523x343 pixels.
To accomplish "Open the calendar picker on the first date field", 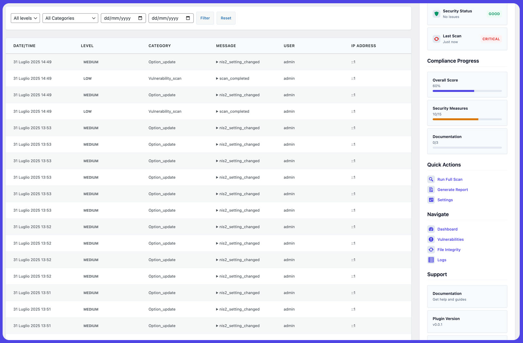I will point(141,18).
